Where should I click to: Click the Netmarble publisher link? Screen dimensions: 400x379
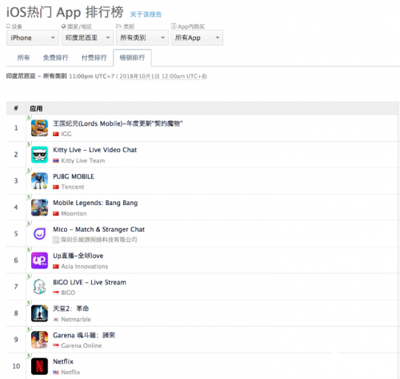[76, 319]
